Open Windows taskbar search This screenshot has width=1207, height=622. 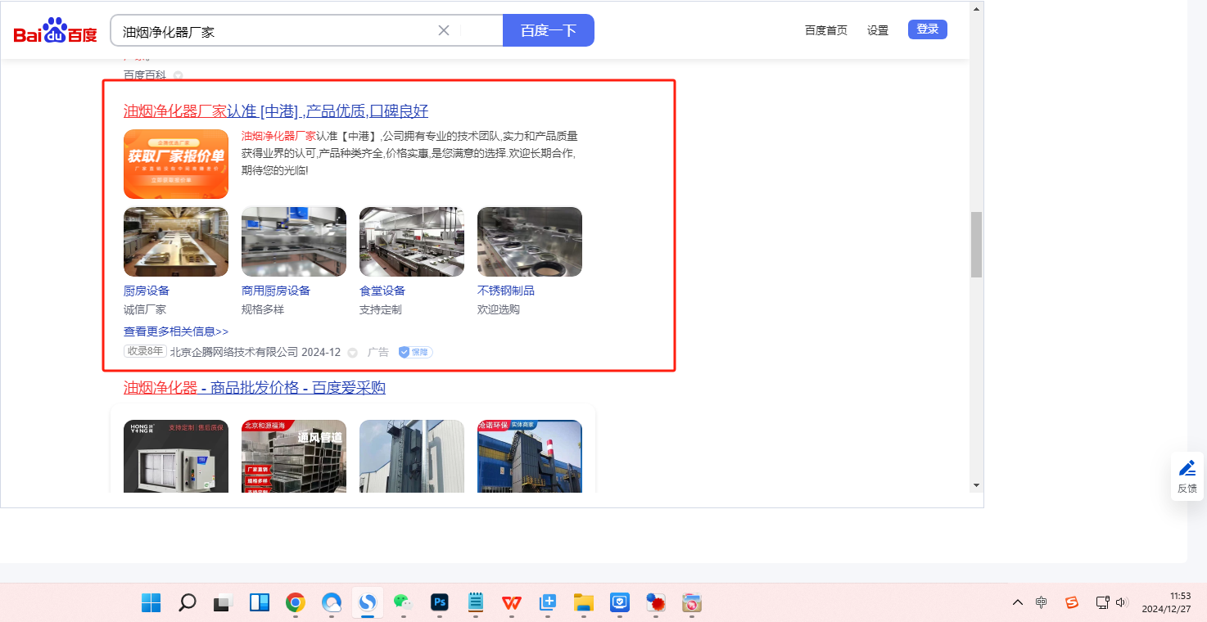(188, 603)
